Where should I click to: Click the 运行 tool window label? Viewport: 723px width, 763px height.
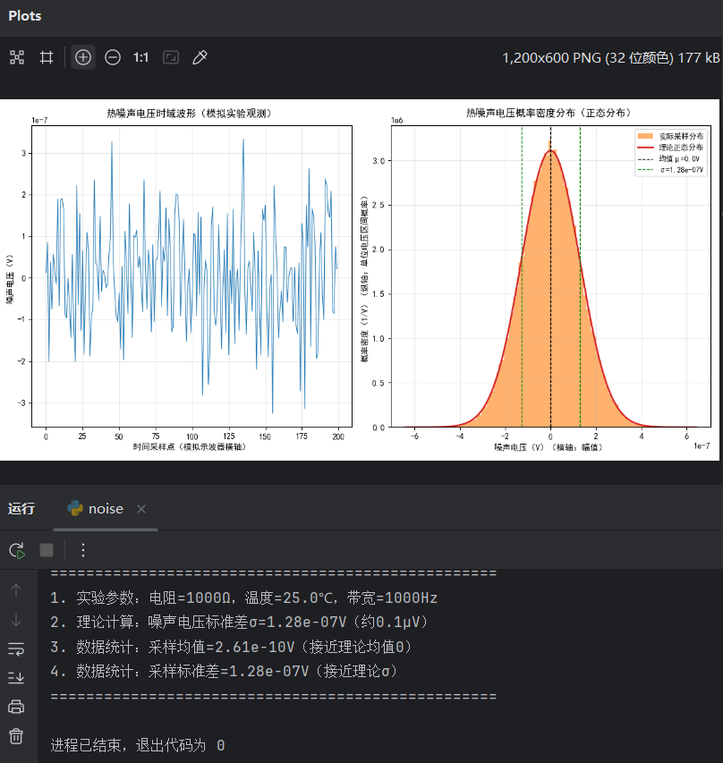point(21,508)
